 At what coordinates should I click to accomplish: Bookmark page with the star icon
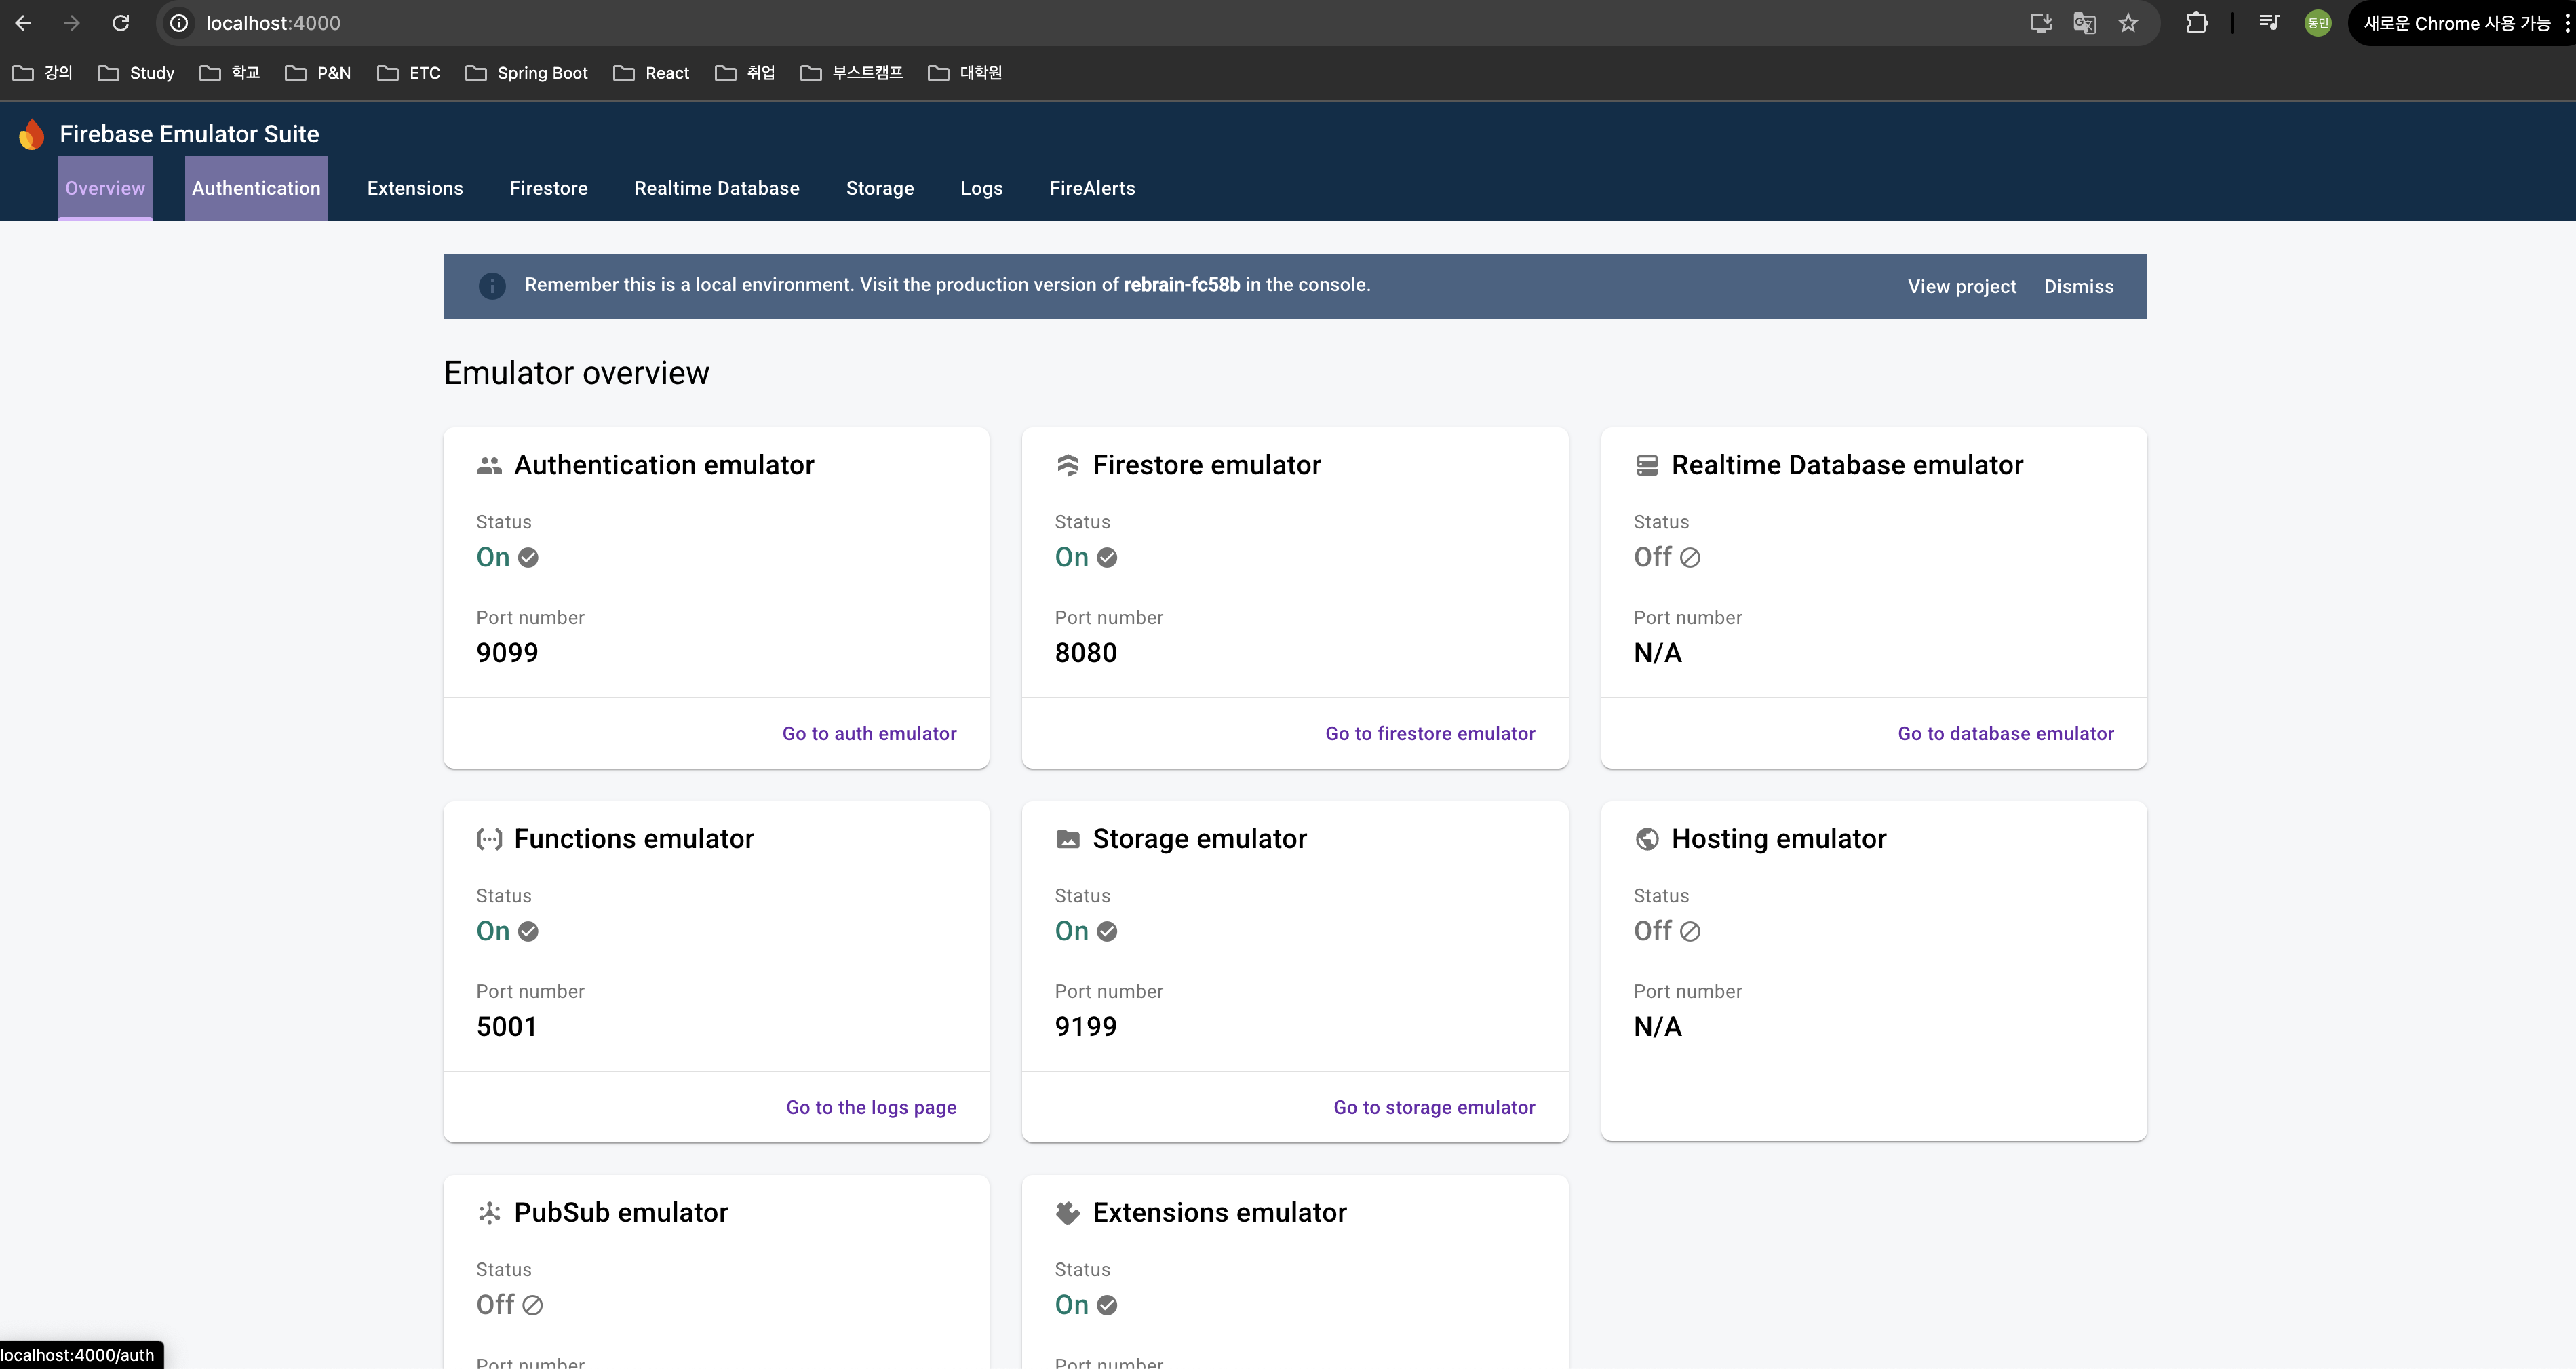(2128, 23)
